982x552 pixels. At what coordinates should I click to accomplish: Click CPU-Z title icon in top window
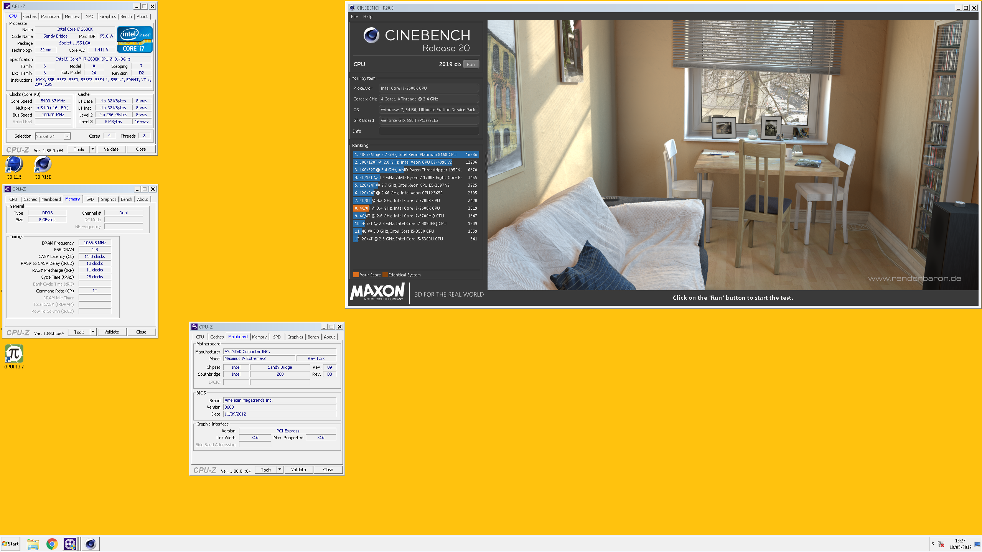(7, 6)
